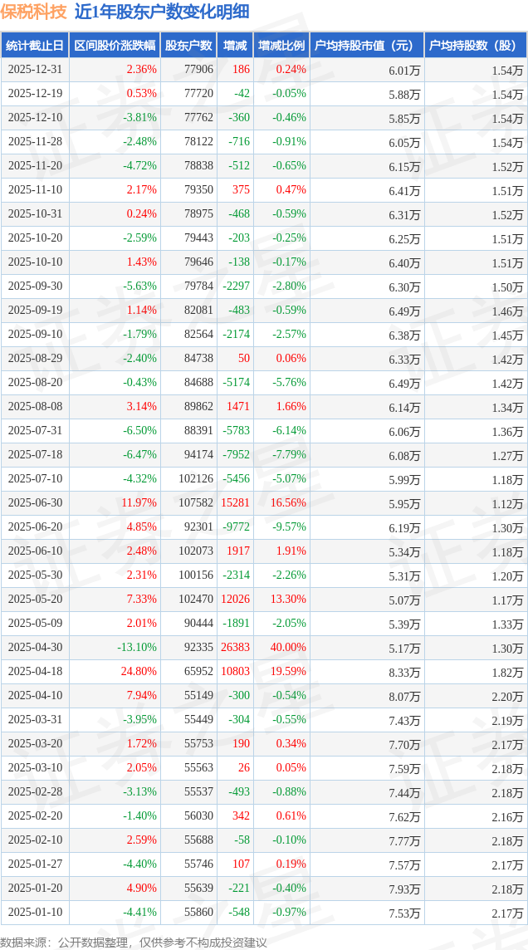The width and height of the screenshot is (528, 950).
Task: Click the 近1年股东户数变化明细 heading
Action: [x=161, y=12]
